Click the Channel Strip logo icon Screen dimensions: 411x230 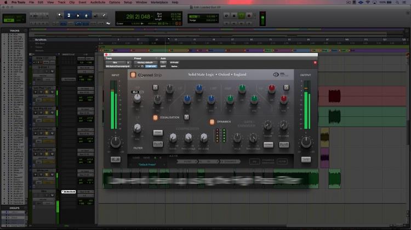[132, 75]
